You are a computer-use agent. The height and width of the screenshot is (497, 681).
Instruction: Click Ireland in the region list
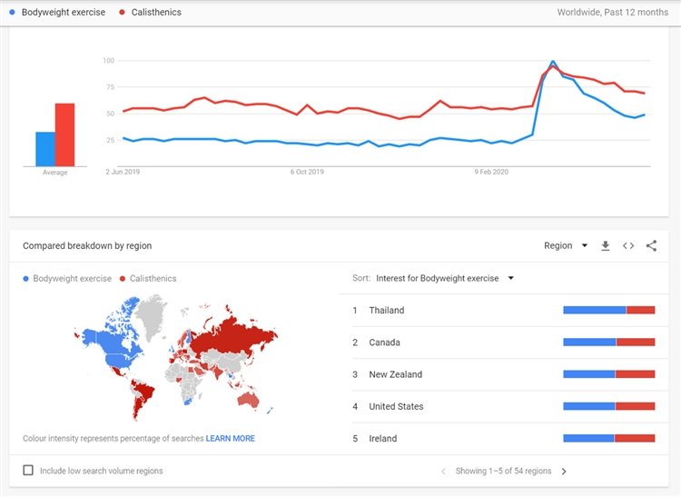[382, 438]
